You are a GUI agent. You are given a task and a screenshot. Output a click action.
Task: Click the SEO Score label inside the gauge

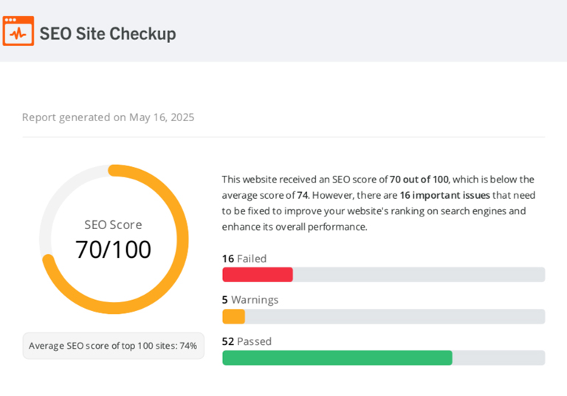[113, 225]
